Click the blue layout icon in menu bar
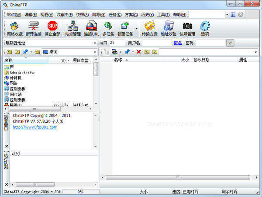The width and height of the screenshot is (262, 197). (233, 14)
